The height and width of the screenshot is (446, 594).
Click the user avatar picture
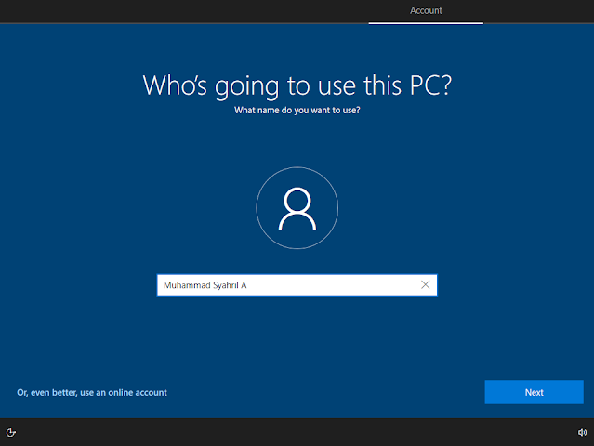click(x=297, y=208)
